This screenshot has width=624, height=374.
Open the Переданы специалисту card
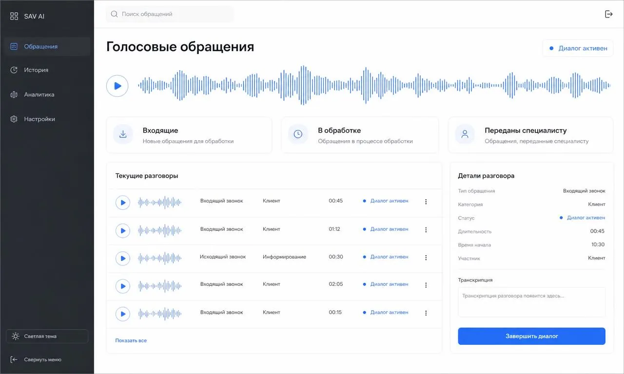click(x=531, y=135)
